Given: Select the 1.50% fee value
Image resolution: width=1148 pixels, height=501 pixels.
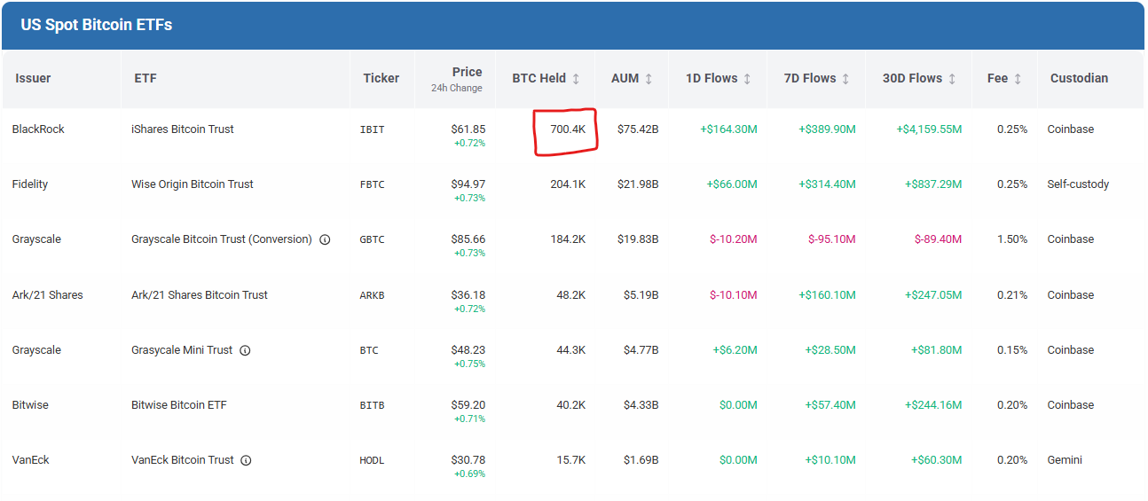Looking at the screenshot, I should 1012,239.
